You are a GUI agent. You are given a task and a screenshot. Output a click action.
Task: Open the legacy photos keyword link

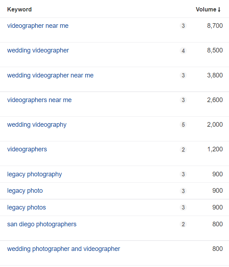tap(26, 207)
